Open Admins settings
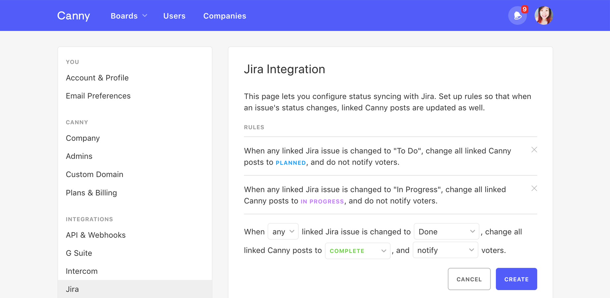610x298 pixels. coord(79,156)
